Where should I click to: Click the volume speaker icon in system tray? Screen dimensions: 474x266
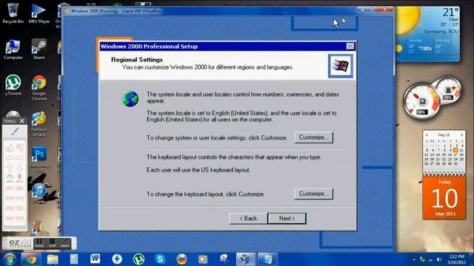tap(439, 259)
